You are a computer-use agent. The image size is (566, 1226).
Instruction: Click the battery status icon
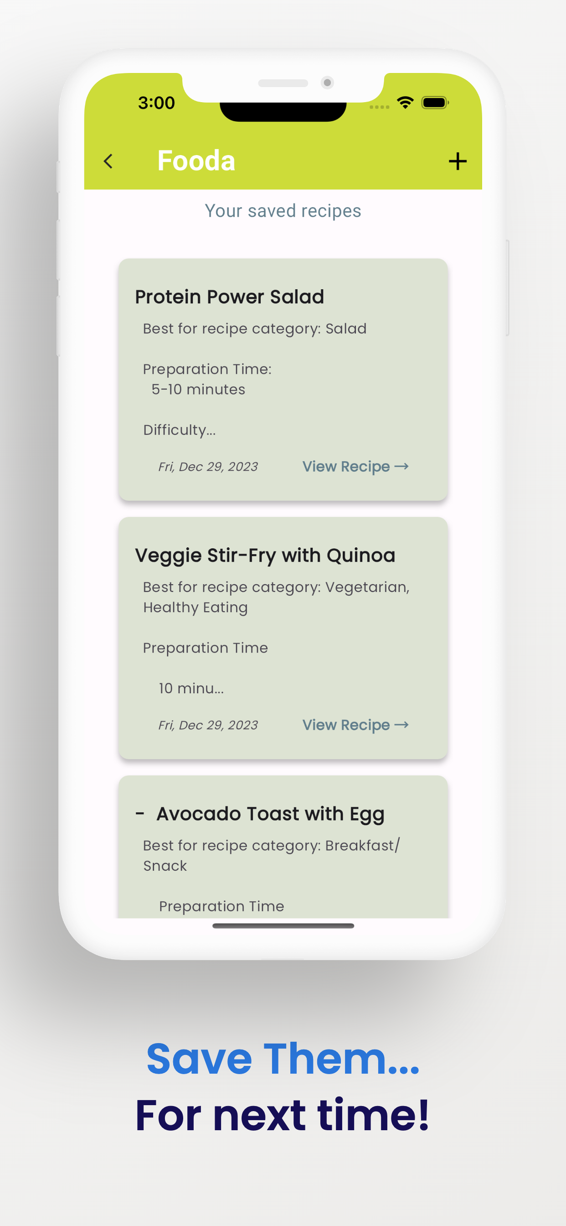point(435,102)
